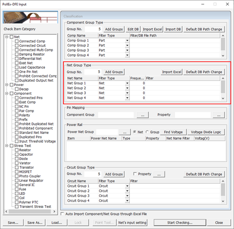This screenshot has height=229, width=234.
Task: Click Add Groups in Component Group Type
Action: click(114, 29)
